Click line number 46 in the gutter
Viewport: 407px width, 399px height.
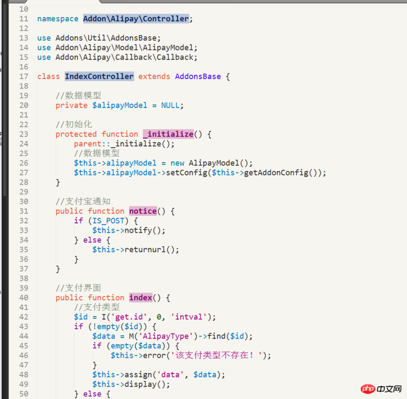pos(23,355)
